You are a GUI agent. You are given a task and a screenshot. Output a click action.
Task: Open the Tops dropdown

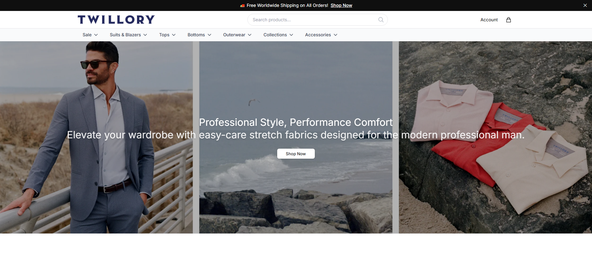(x=167, y=35)
